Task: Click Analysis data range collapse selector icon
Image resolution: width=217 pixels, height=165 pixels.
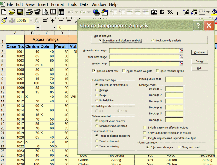Action: [181, 51]
